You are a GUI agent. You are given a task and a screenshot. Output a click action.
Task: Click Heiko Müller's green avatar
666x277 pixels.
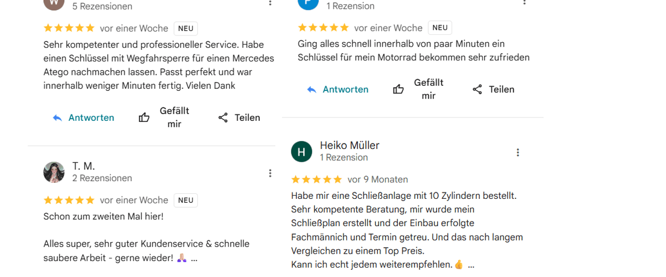(x=301, y=151)
